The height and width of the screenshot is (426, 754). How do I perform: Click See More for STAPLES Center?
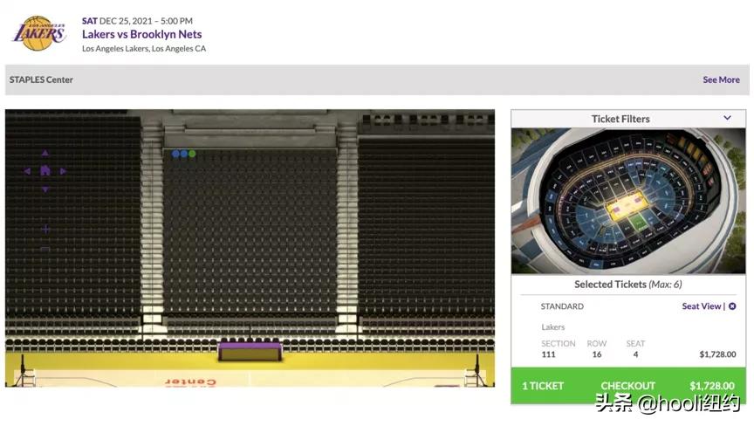coord(721,79)
